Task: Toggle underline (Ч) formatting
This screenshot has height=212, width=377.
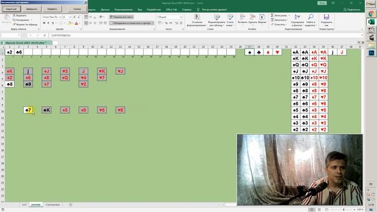Action: coord(52,23)
